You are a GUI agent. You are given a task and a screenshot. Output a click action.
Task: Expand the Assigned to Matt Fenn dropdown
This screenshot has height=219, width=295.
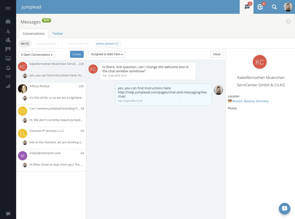(x=107, y=54)
